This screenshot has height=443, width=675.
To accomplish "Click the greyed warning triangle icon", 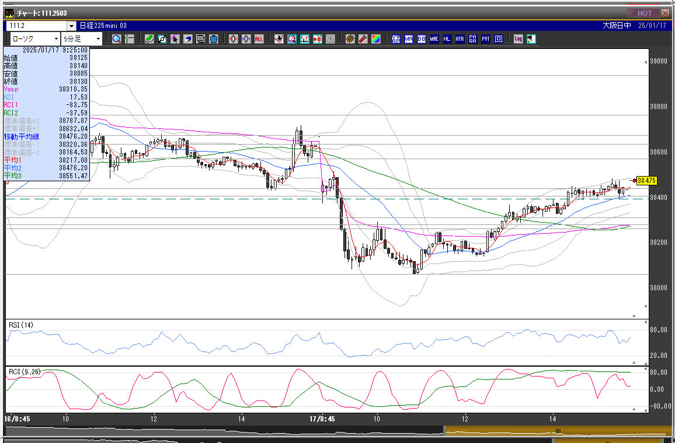I will (x=330, y=39).
